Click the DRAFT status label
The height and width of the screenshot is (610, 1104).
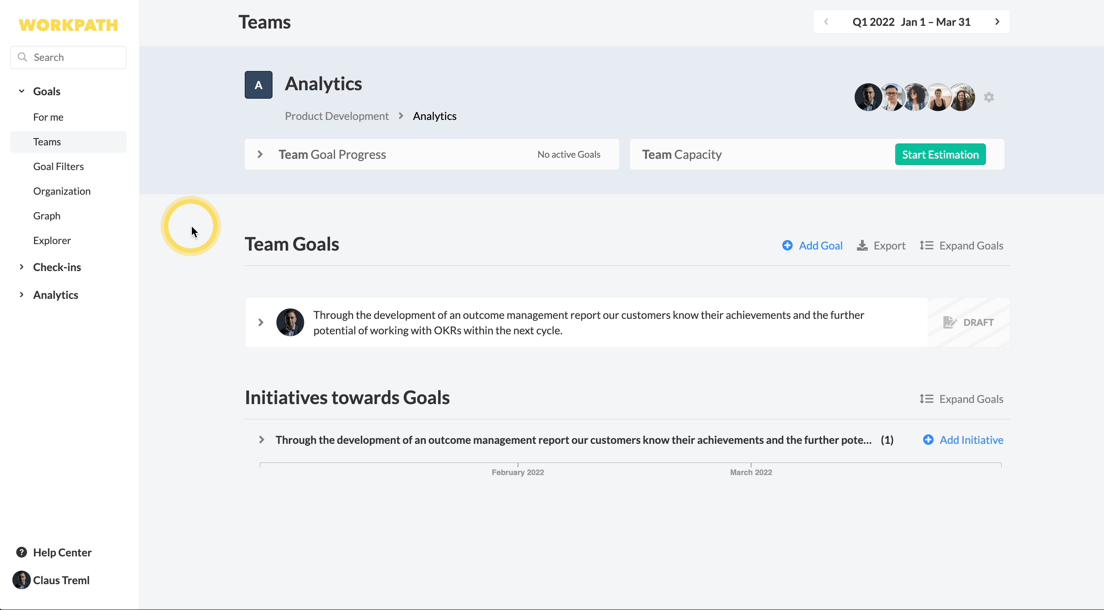pos(979,322)
